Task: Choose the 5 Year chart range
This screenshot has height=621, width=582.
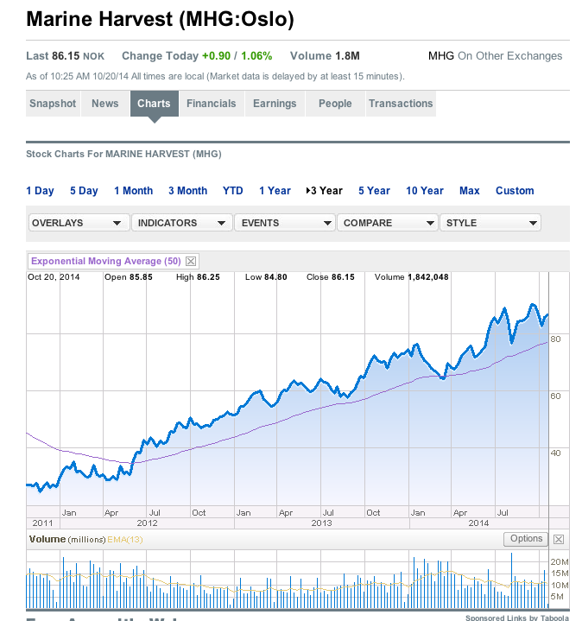Action: pos(374,191)
